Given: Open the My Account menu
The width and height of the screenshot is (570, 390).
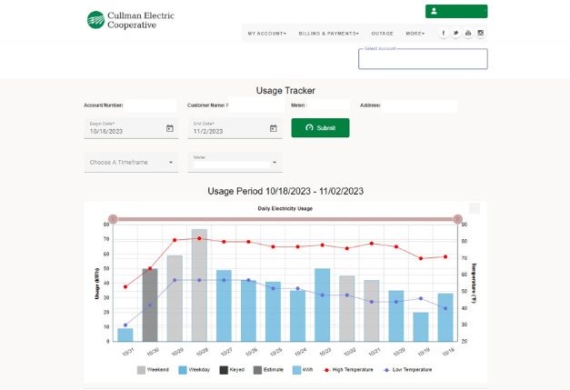Looking at the screenshot, I should click(267, 34).
